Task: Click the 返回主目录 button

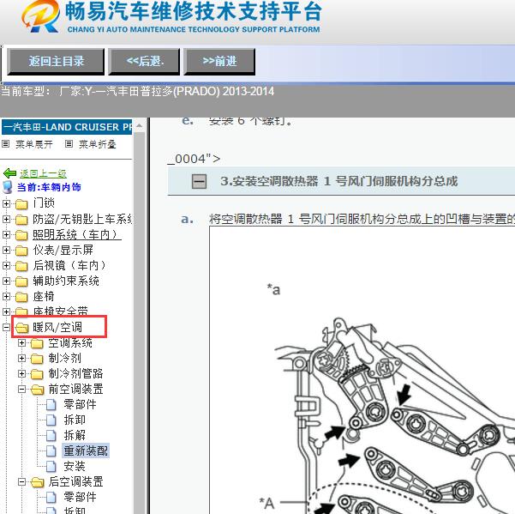Action: [x=56, y=61]
